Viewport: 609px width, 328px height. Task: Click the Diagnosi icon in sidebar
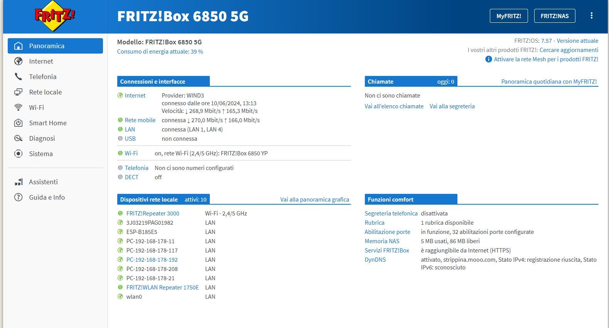tap(18, 138)
